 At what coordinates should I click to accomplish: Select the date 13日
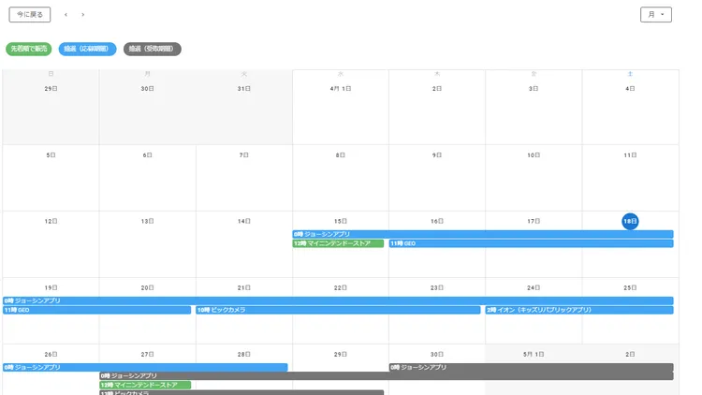147,221
